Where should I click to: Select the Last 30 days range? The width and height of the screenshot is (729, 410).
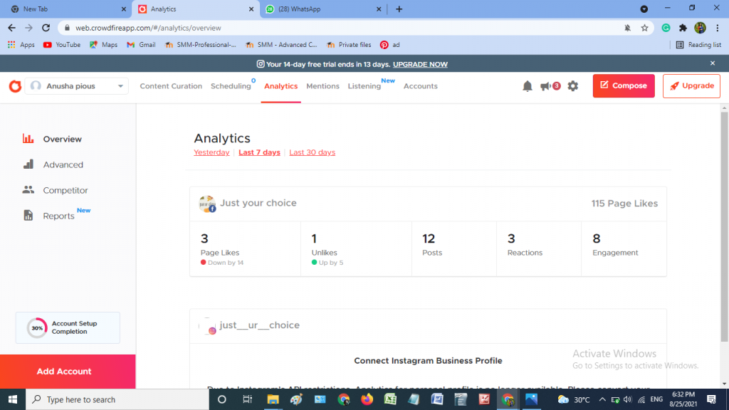pyautogui.click(x=312, y=152)
